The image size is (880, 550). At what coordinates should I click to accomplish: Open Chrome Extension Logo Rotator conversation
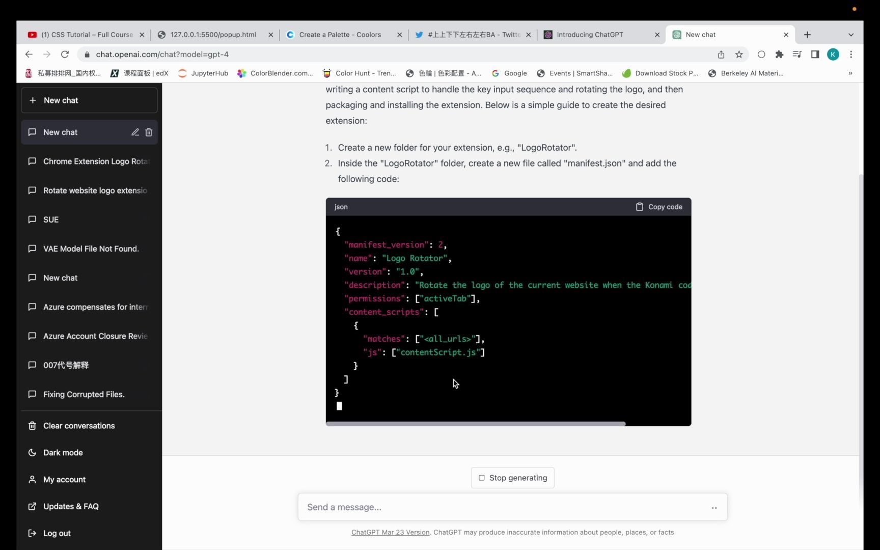point(89,161)
